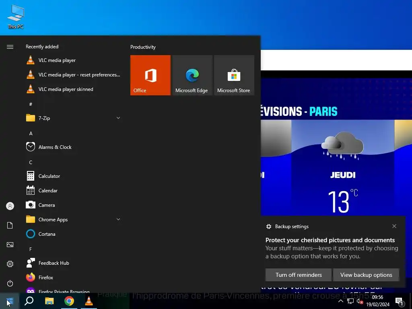Open Cortana from the app list
The height and width of the screenshot is (309, 412).
coord(73,234)
